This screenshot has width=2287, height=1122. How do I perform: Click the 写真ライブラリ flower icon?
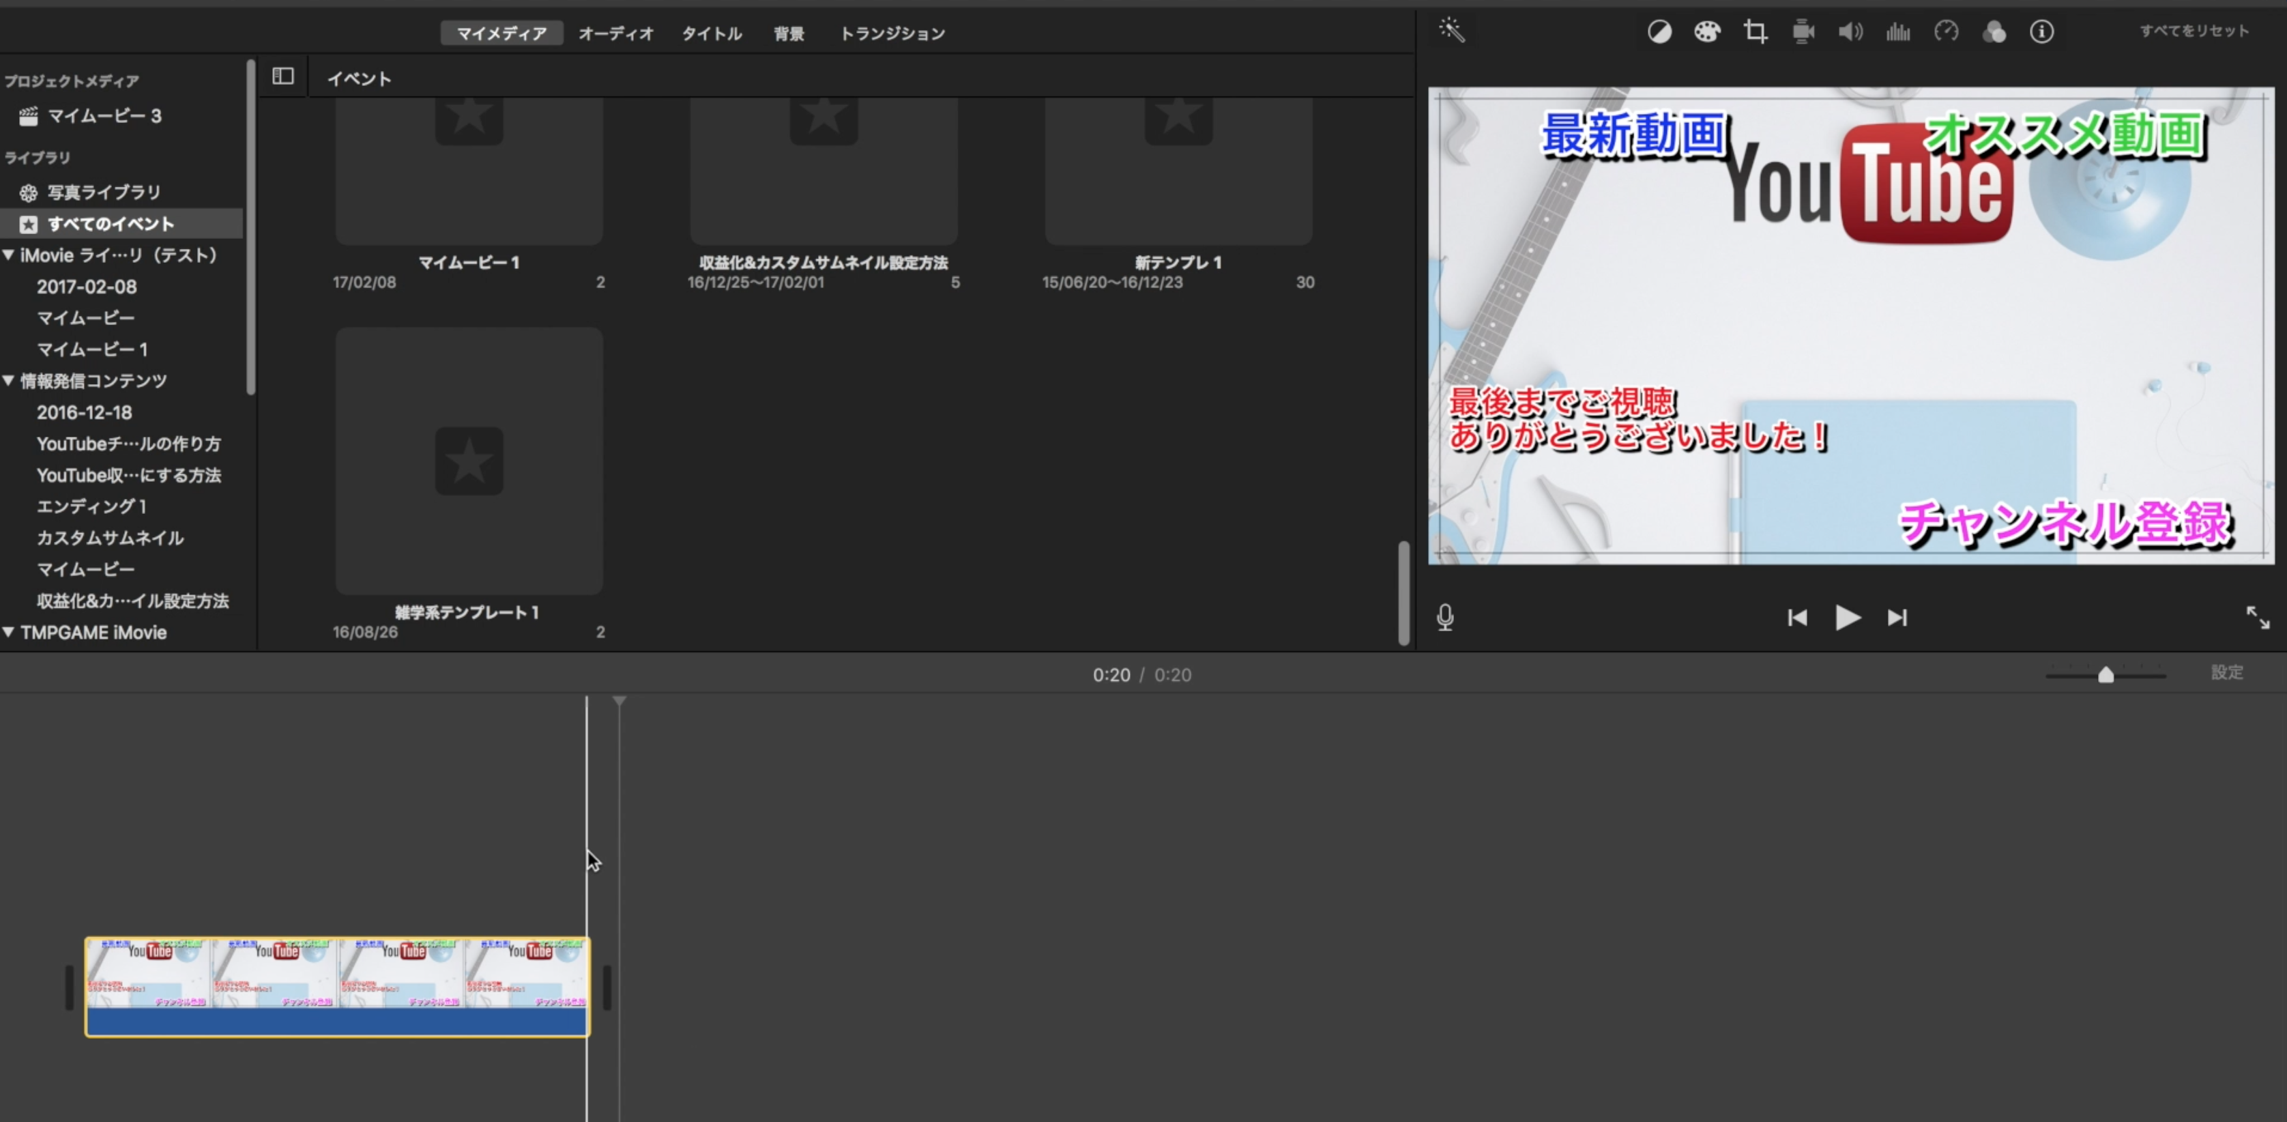[29, 192]
